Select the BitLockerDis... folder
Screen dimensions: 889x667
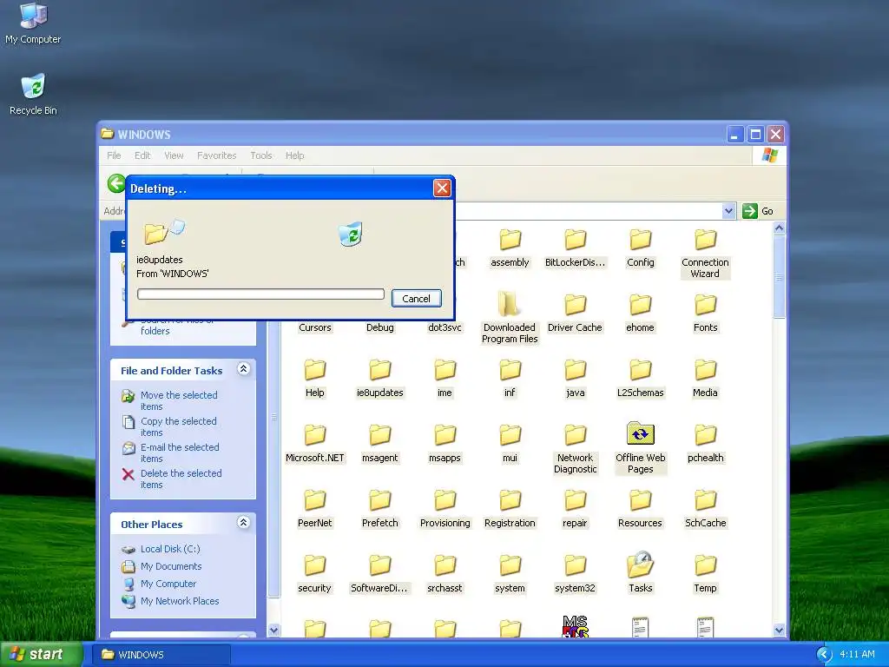[575, 248]
